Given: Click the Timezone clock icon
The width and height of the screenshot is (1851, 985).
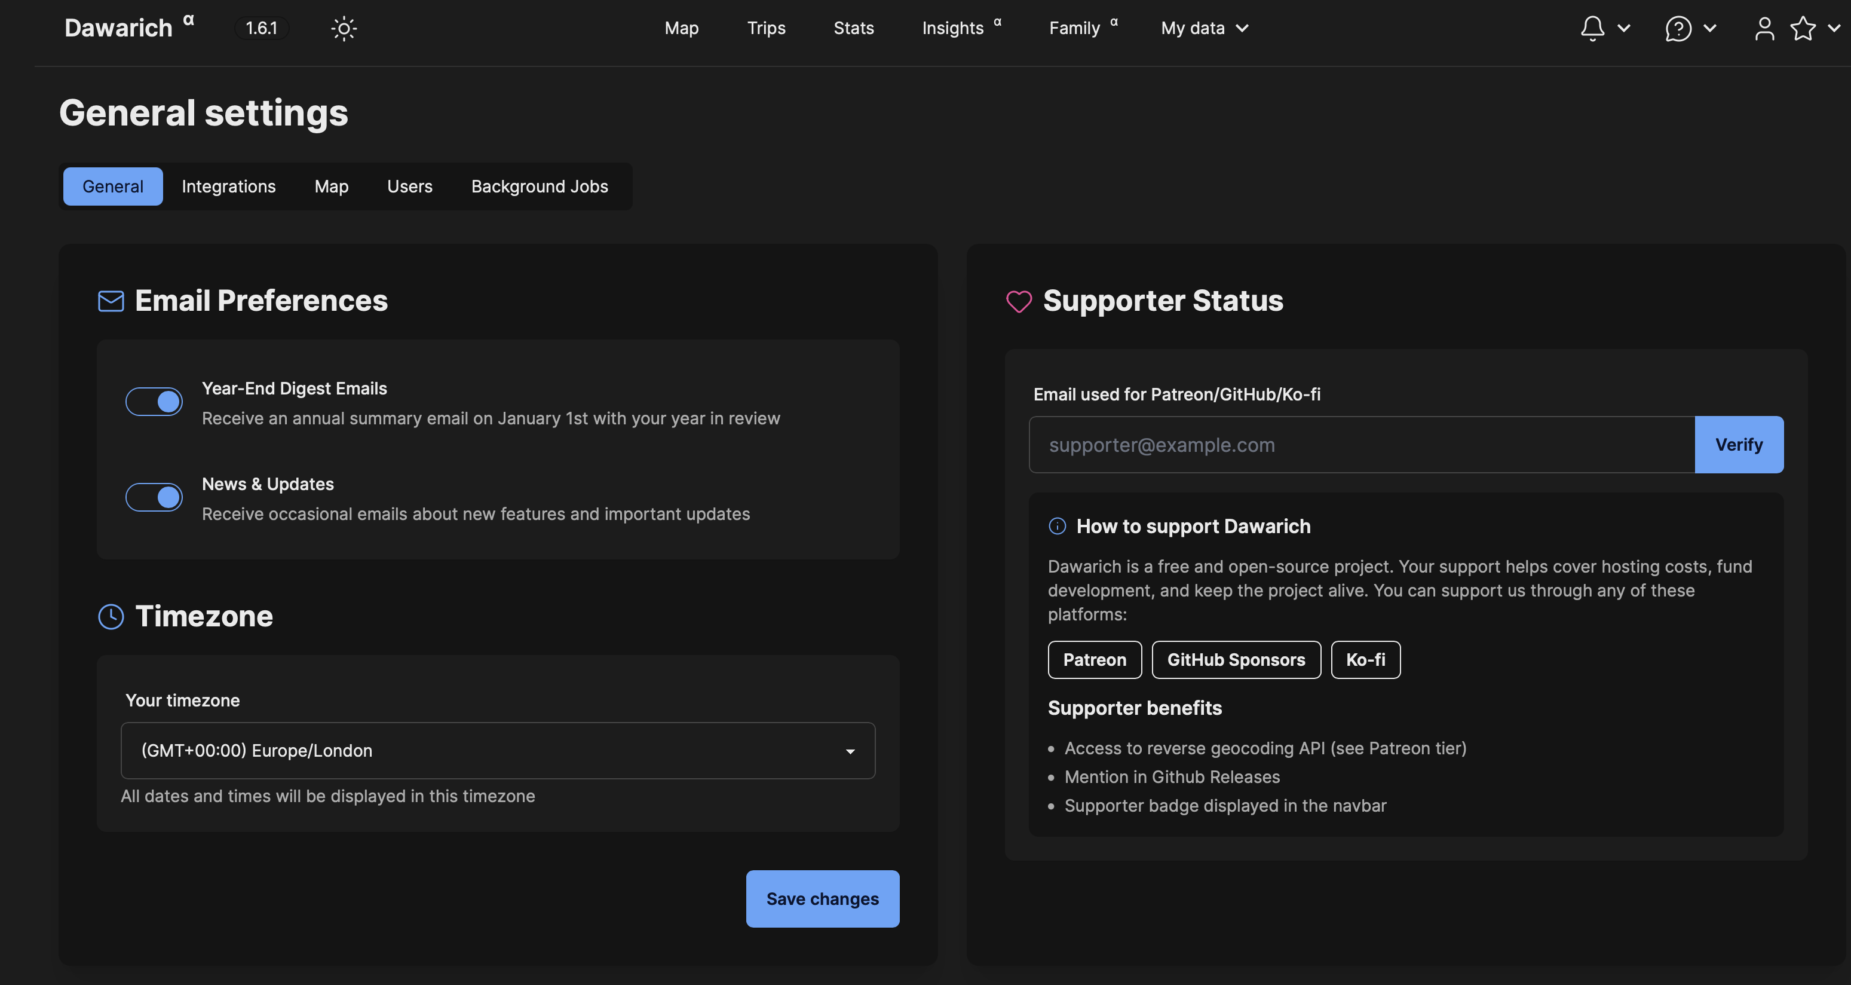Looking at the screenshot, I should pyautogui.click(x=111, y=617).
